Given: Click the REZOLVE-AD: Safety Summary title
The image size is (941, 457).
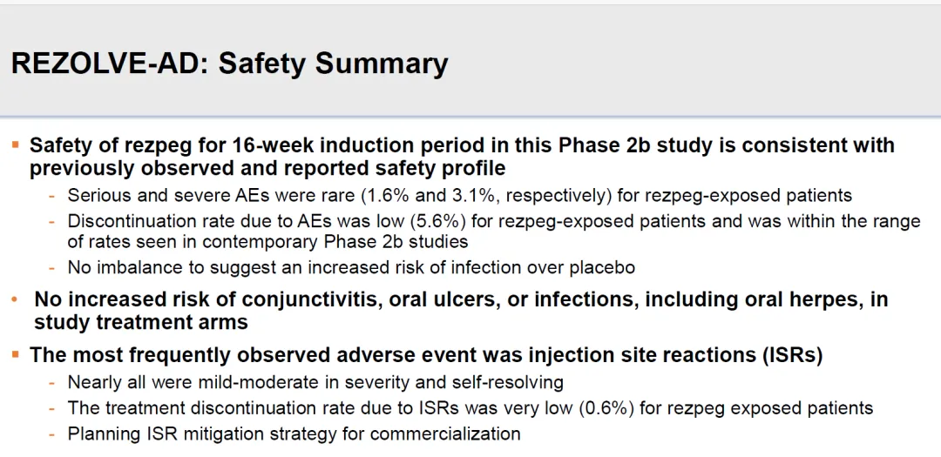Looking at the screenshot, I should (229, 64).
